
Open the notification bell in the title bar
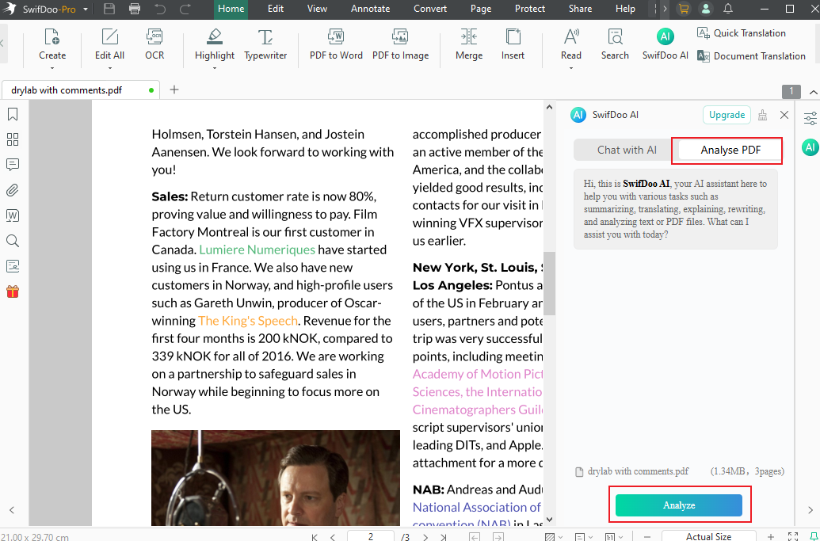728,9
